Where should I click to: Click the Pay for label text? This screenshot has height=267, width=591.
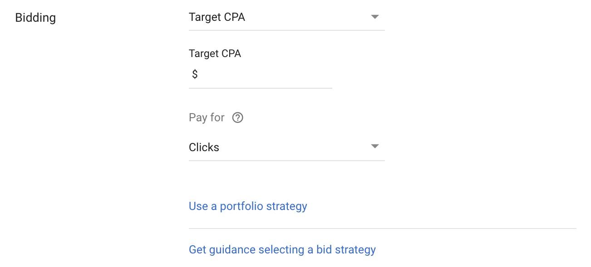(x=207, y=117)
